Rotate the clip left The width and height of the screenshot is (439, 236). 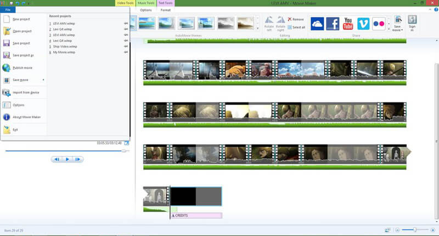(x=269, y=24)
